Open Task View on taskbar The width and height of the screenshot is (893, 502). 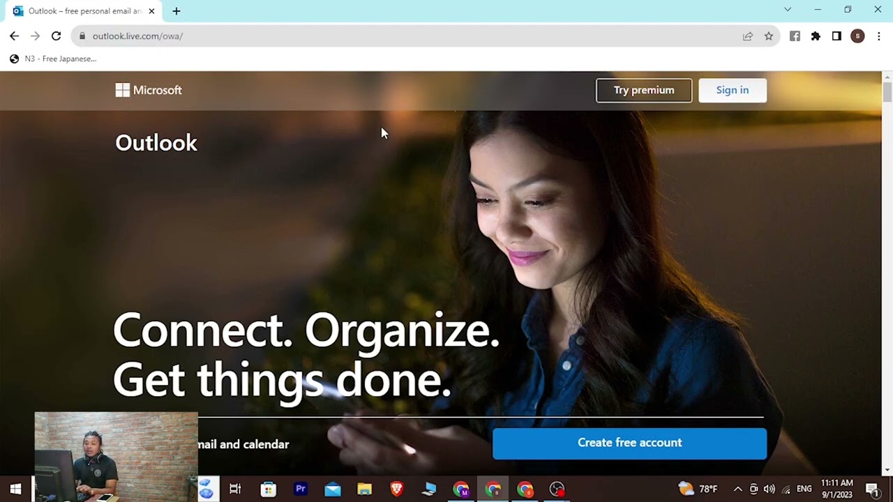tap(235, 489)
